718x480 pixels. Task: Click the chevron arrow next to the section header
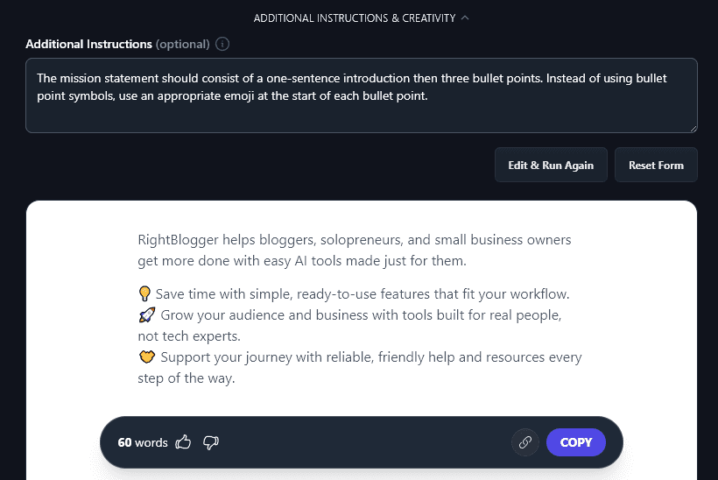point(464,18)
